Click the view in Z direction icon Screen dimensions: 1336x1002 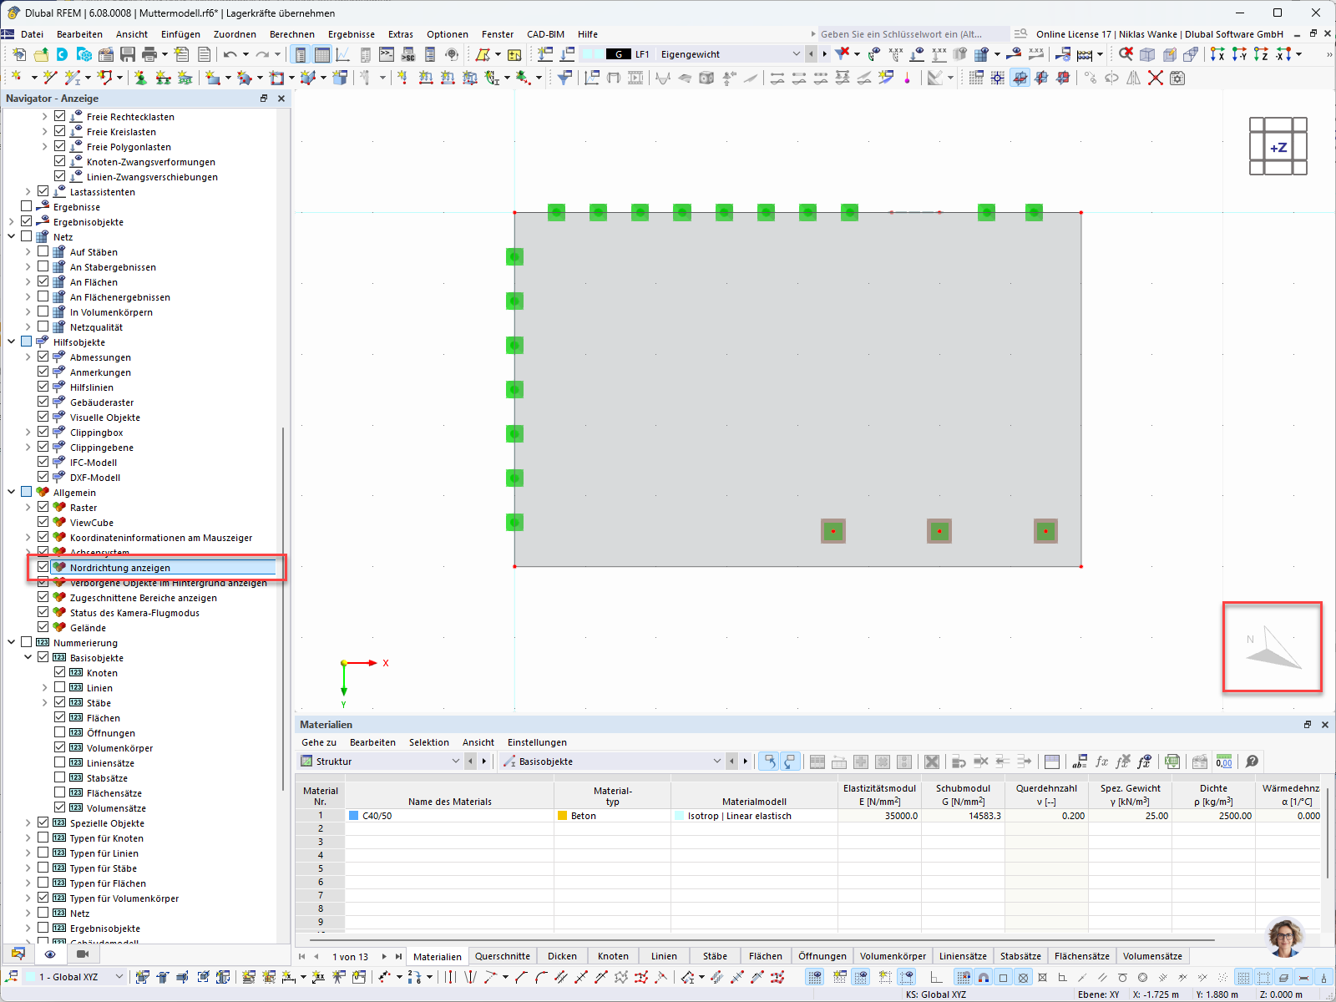tap(1262, 54)
